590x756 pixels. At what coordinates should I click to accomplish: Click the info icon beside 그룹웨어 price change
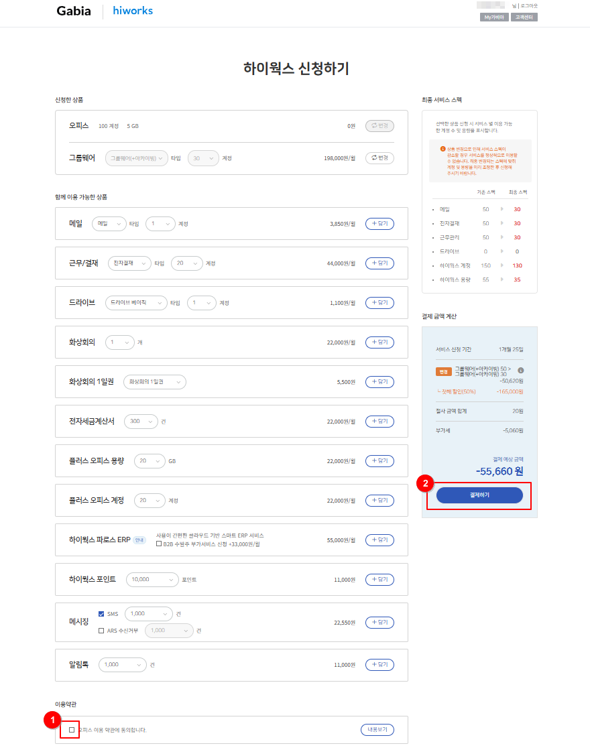[520, 371]
